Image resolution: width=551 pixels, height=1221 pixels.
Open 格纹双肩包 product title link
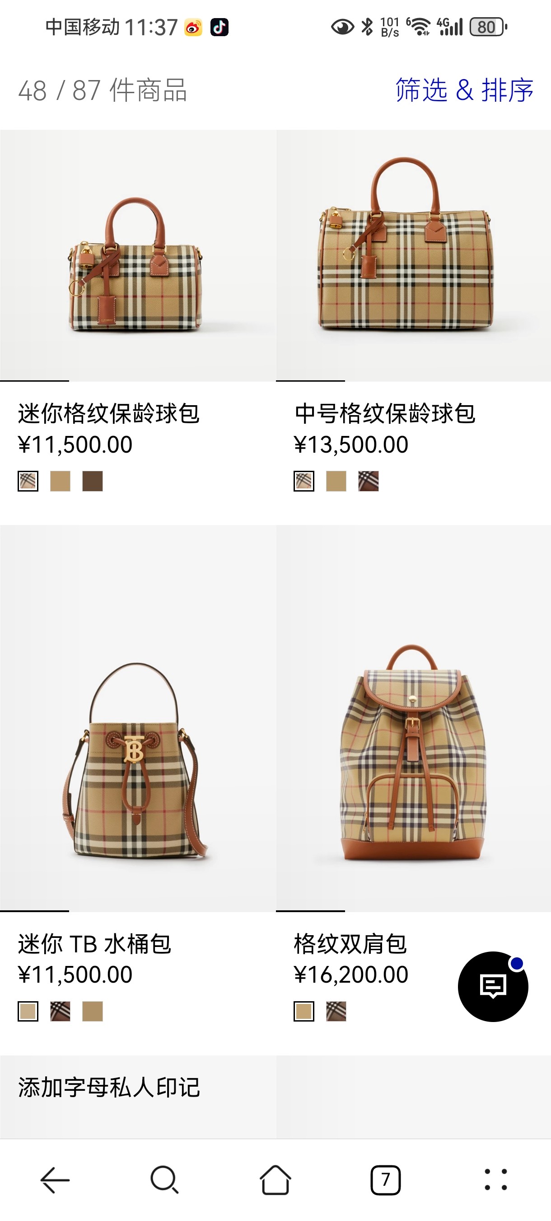[x=350, y=943]
